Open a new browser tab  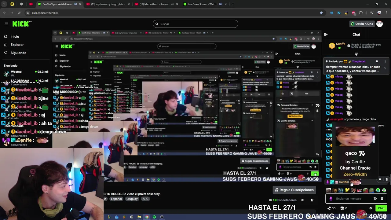(x=233, y=4)
